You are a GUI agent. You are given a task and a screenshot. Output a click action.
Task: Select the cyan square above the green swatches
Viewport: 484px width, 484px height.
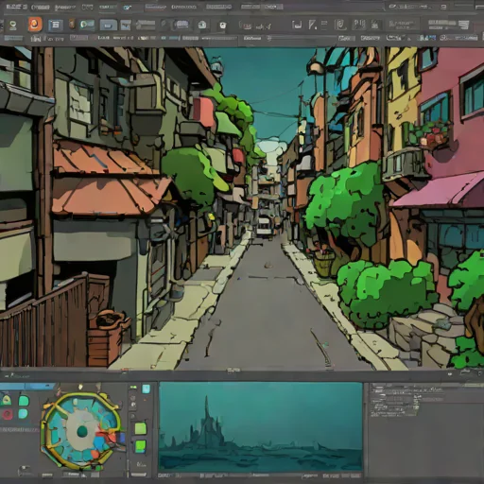146,389
